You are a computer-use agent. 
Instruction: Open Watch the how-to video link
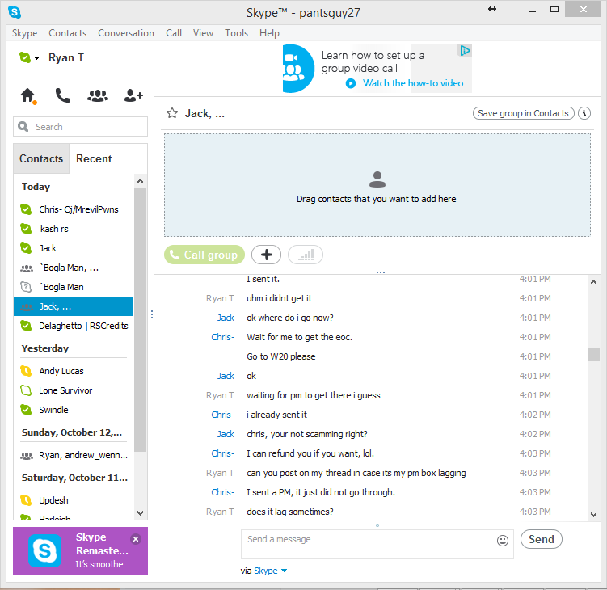click(413, 83)
